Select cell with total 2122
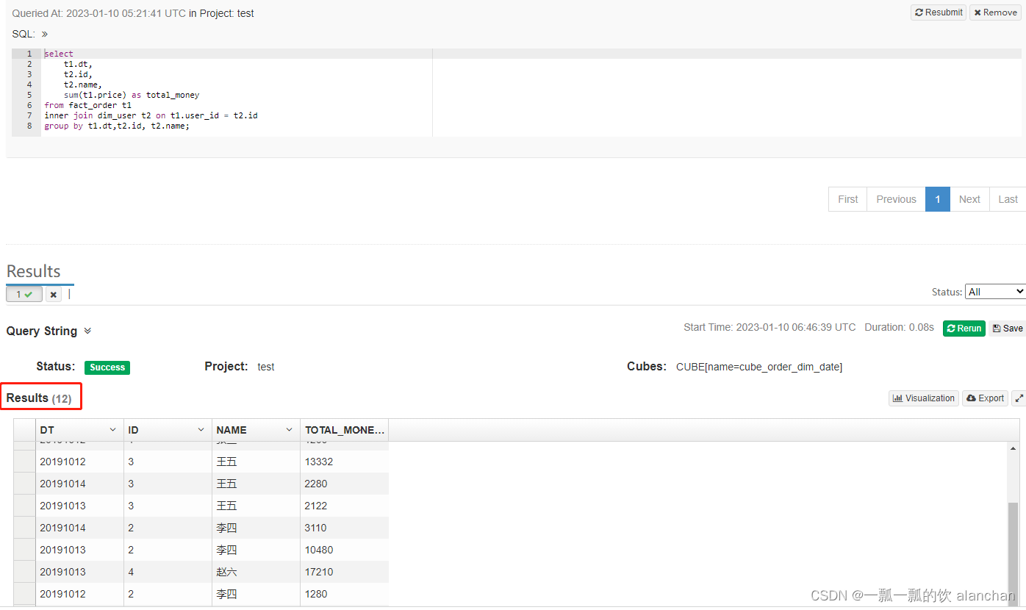Image resolution: width=1026 pixels, height=610 pixels. coord(344,506)
